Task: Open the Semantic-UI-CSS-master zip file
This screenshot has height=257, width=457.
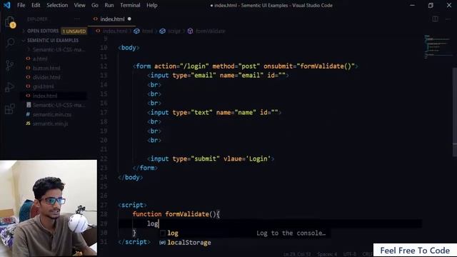Action: click(x=59, y=105)
